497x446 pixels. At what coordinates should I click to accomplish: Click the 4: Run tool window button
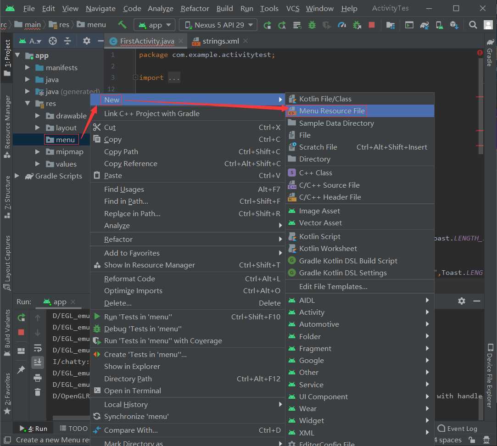click(34, 429)
